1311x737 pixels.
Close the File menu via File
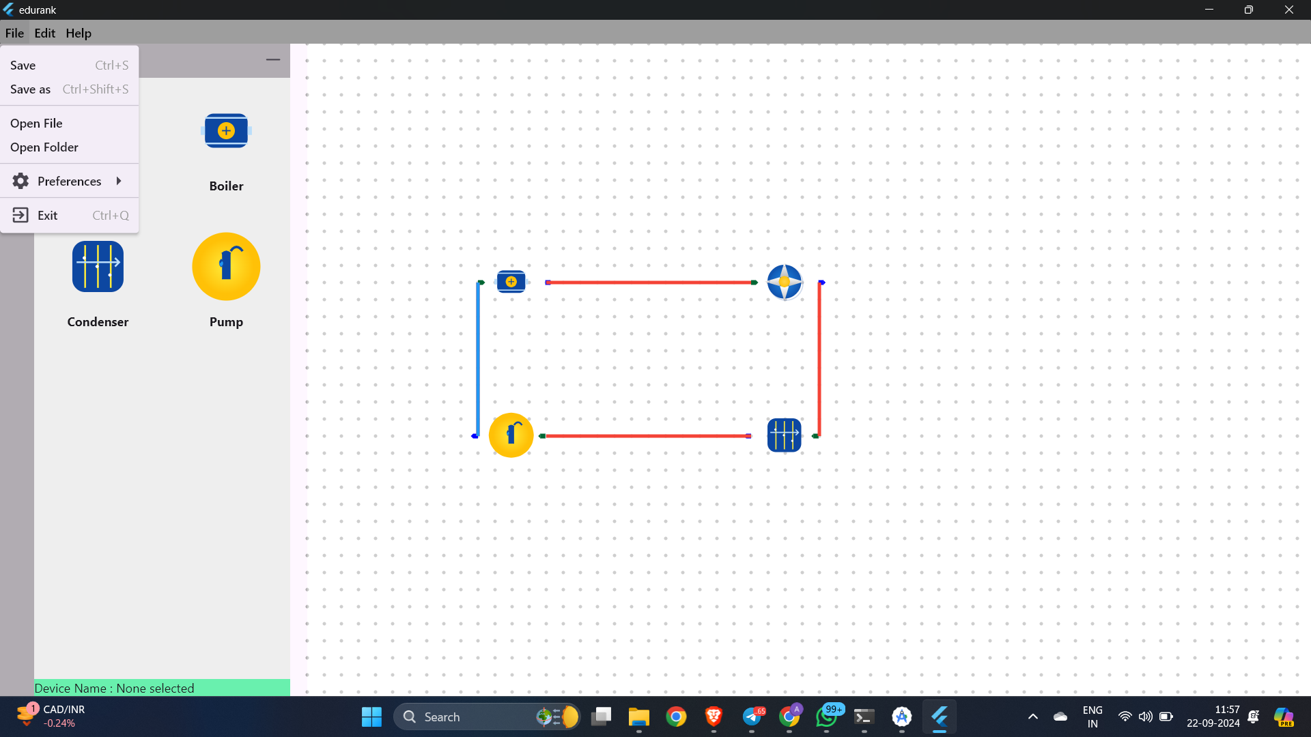coord(14,33)
